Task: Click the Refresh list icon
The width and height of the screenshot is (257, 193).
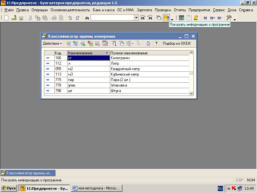Action: point(148,43)
